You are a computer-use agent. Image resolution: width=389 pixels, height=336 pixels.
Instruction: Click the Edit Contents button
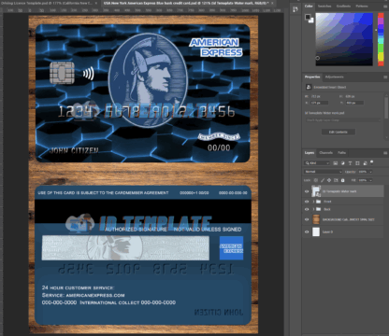pyautogui.click(x=339, y=133)
